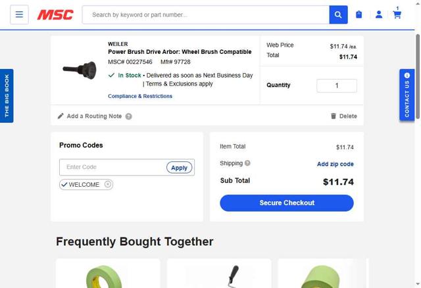421x288 pixels.
Task: Click the power brush arbor thumbnail
Action: pyautogui.click(x=80, y=70)
